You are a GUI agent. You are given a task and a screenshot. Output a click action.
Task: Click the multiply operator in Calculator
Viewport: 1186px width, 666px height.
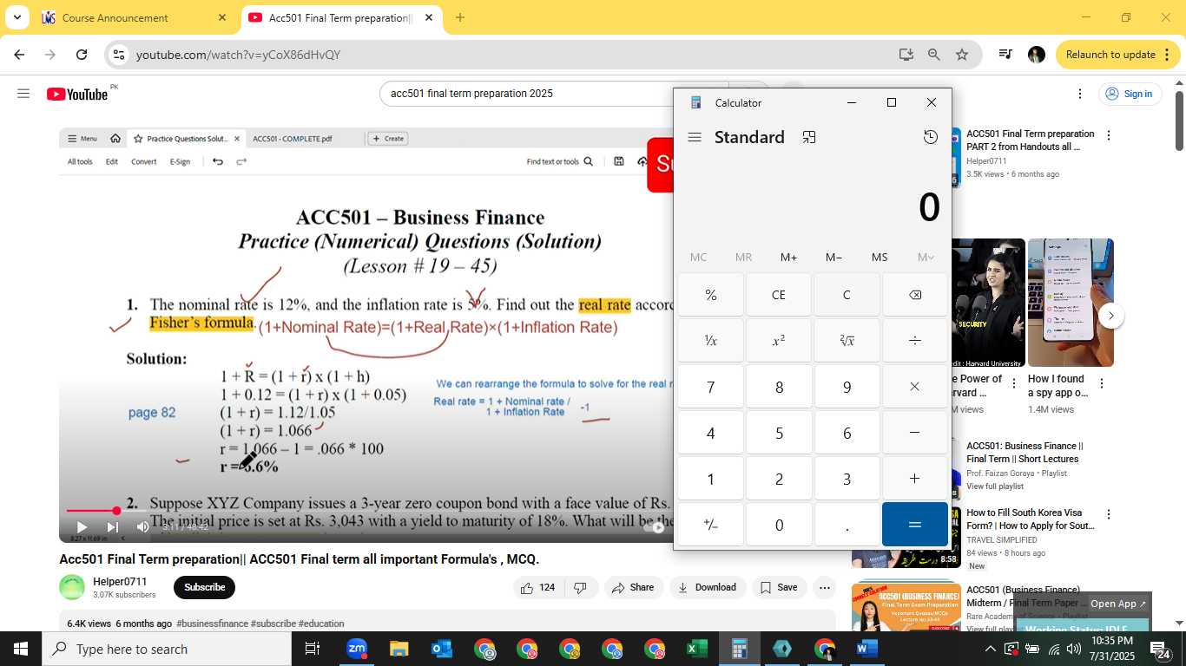pos(915,387)
